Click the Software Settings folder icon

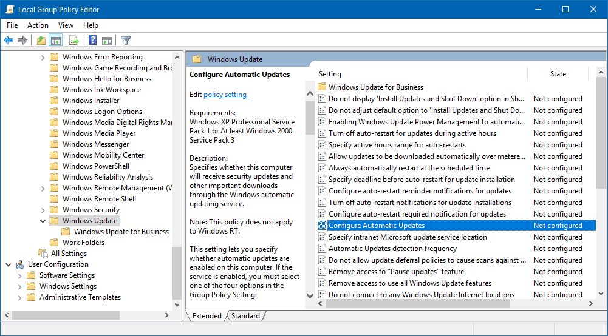point(31,275)
